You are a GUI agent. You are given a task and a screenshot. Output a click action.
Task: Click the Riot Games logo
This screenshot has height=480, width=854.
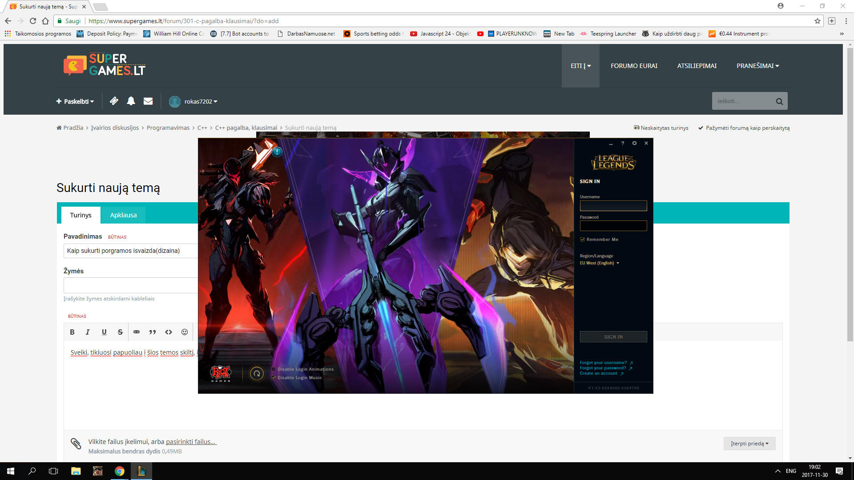point(221,373)
